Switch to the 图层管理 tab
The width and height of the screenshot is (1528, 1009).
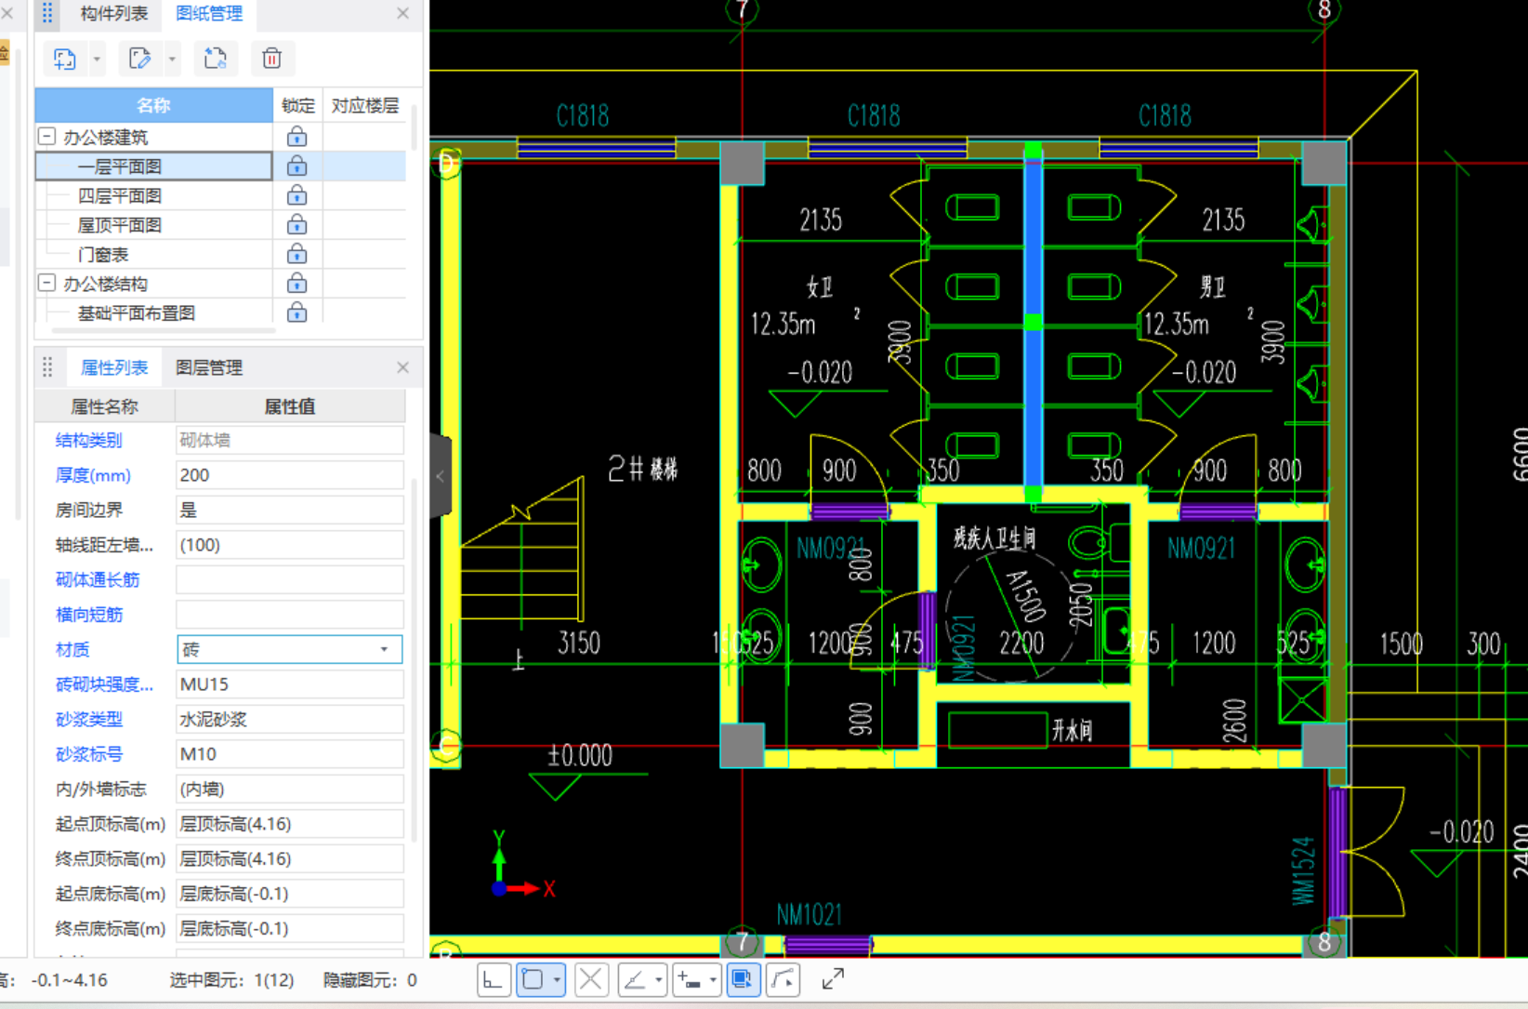point(209,367)
